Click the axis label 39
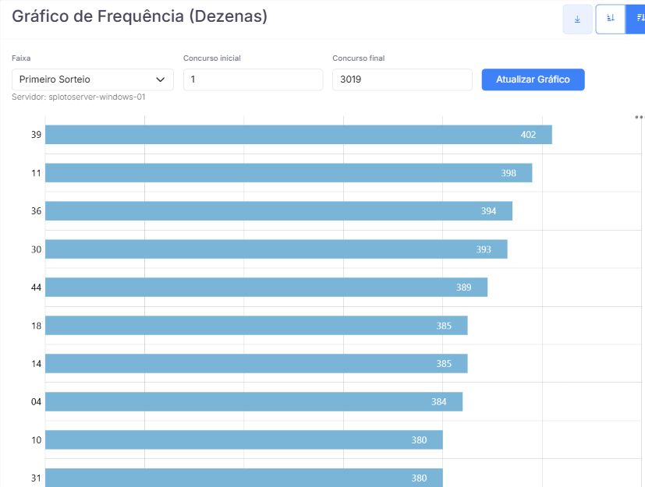This screenshot has height=487, width=645. [x=36, y=134]
